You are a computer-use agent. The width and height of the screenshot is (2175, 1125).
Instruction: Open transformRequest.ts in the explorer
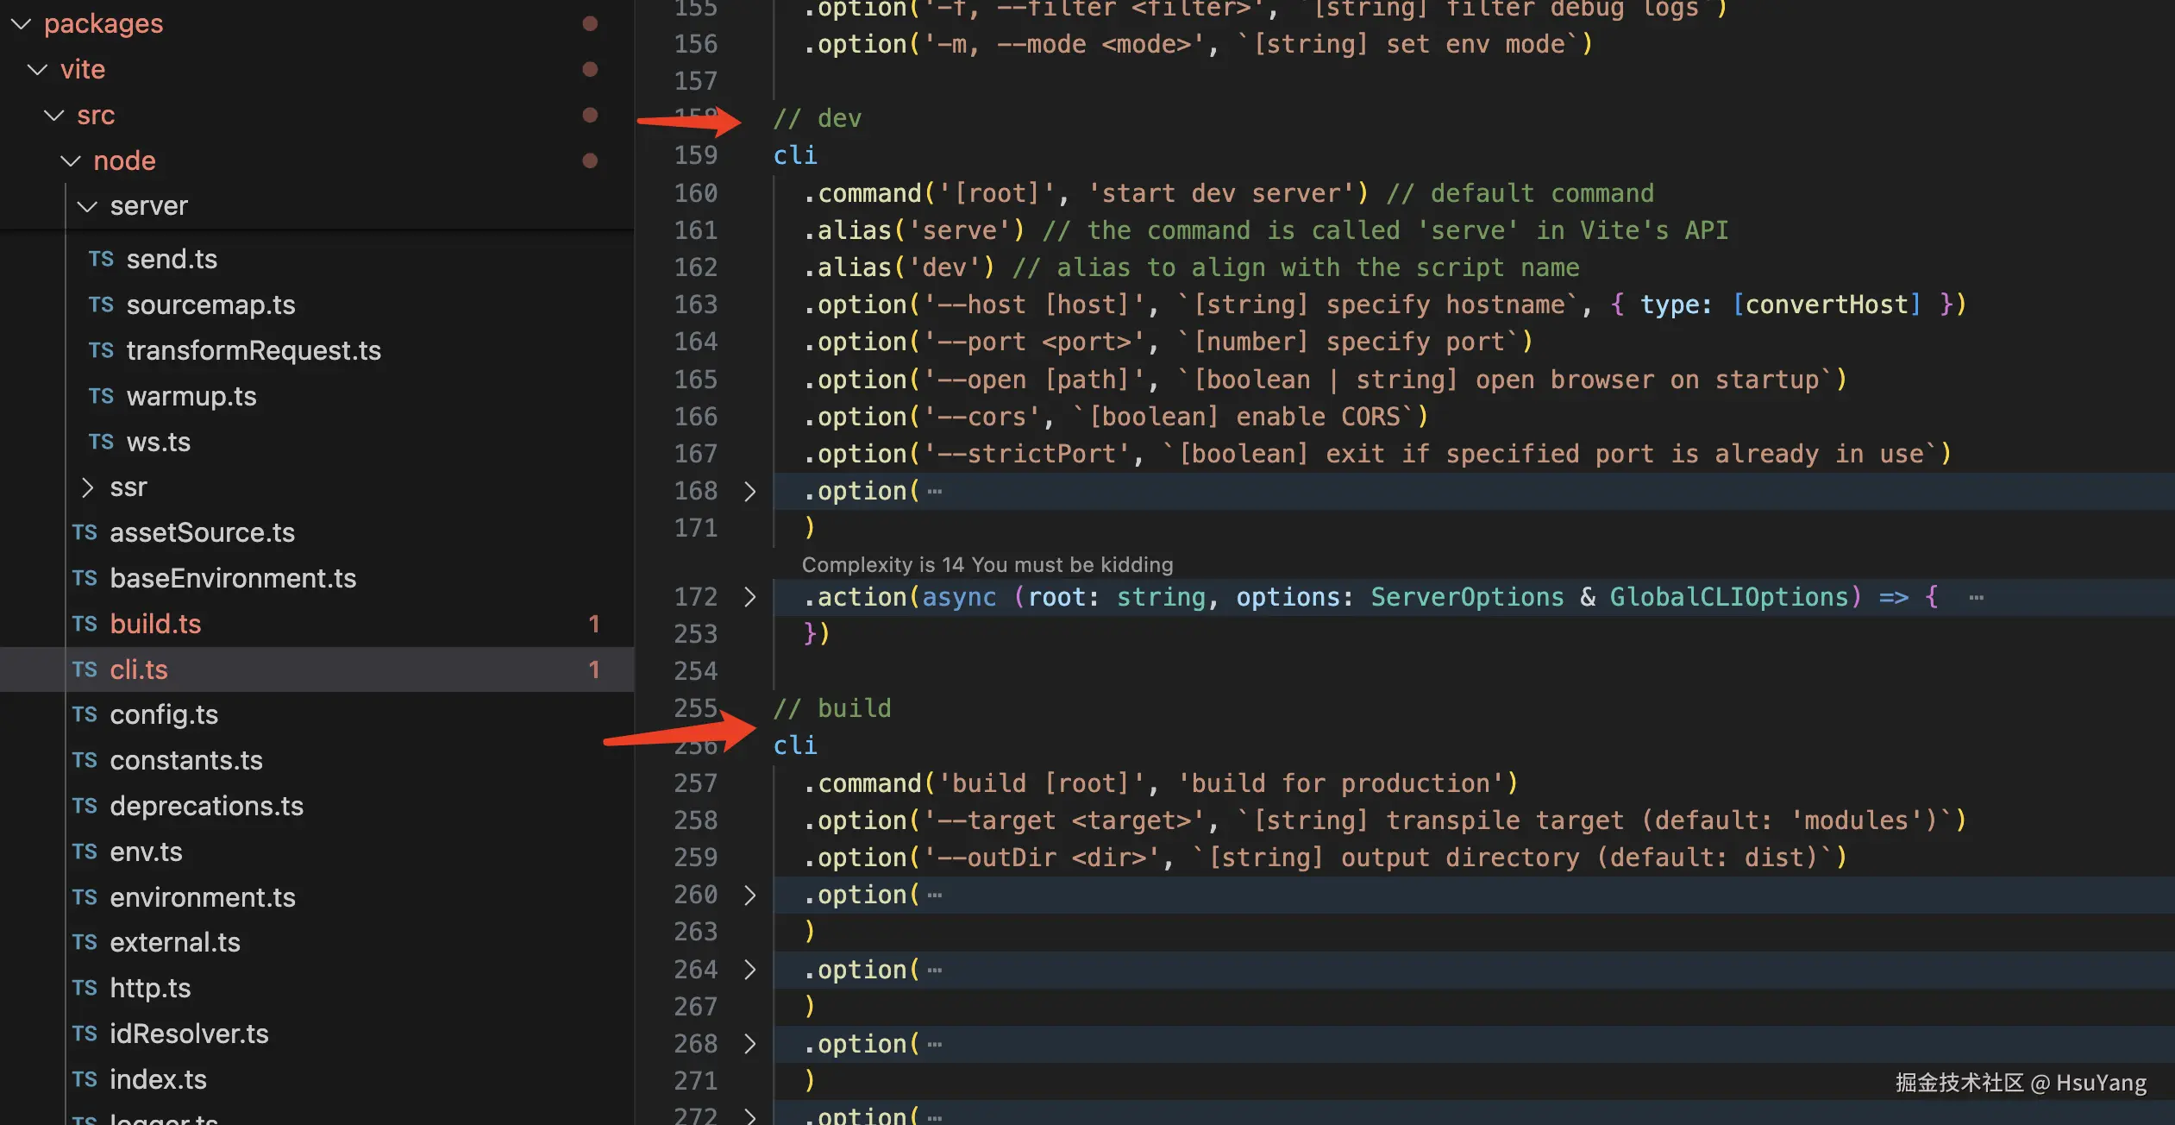(x=253, y=350)
